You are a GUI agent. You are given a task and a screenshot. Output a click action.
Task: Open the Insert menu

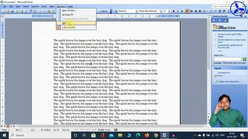click(26, 7)
